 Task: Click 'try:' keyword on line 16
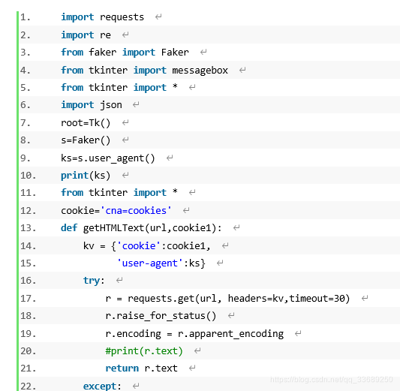tap(94, 281)
